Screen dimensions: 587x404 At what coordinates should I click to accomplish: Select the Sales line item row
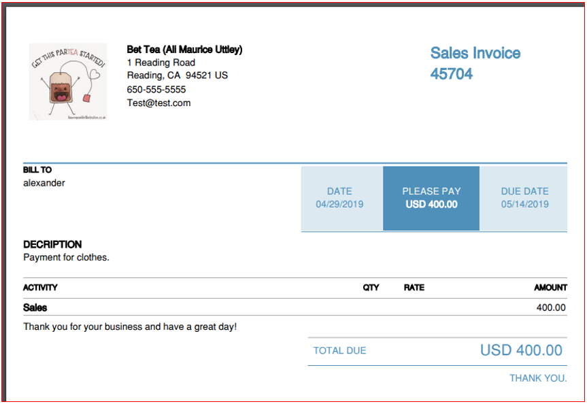(295, 307)
